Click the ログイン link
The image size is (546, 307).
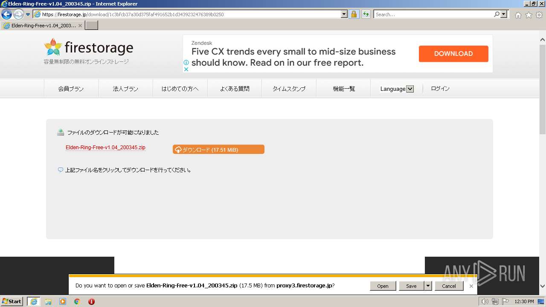point(440,89)
